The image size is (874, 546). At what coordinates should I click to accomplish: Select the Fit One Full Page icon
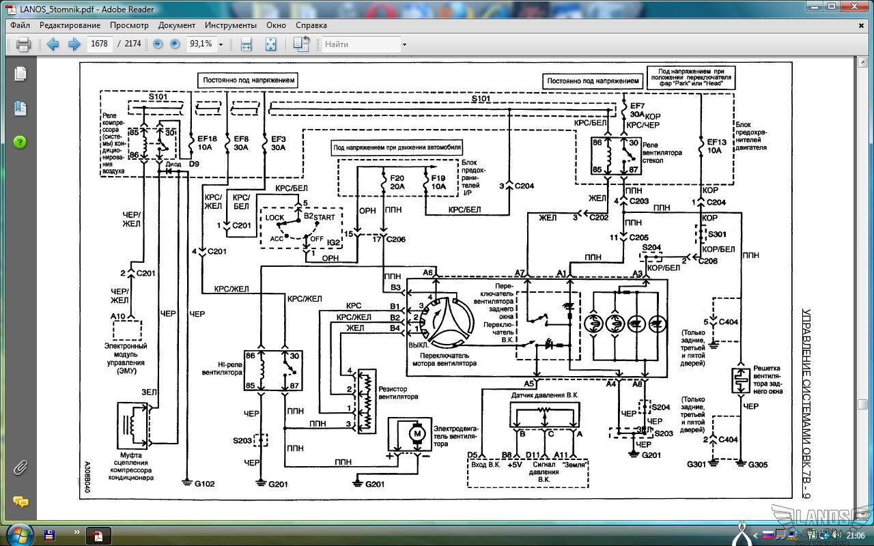270,44
